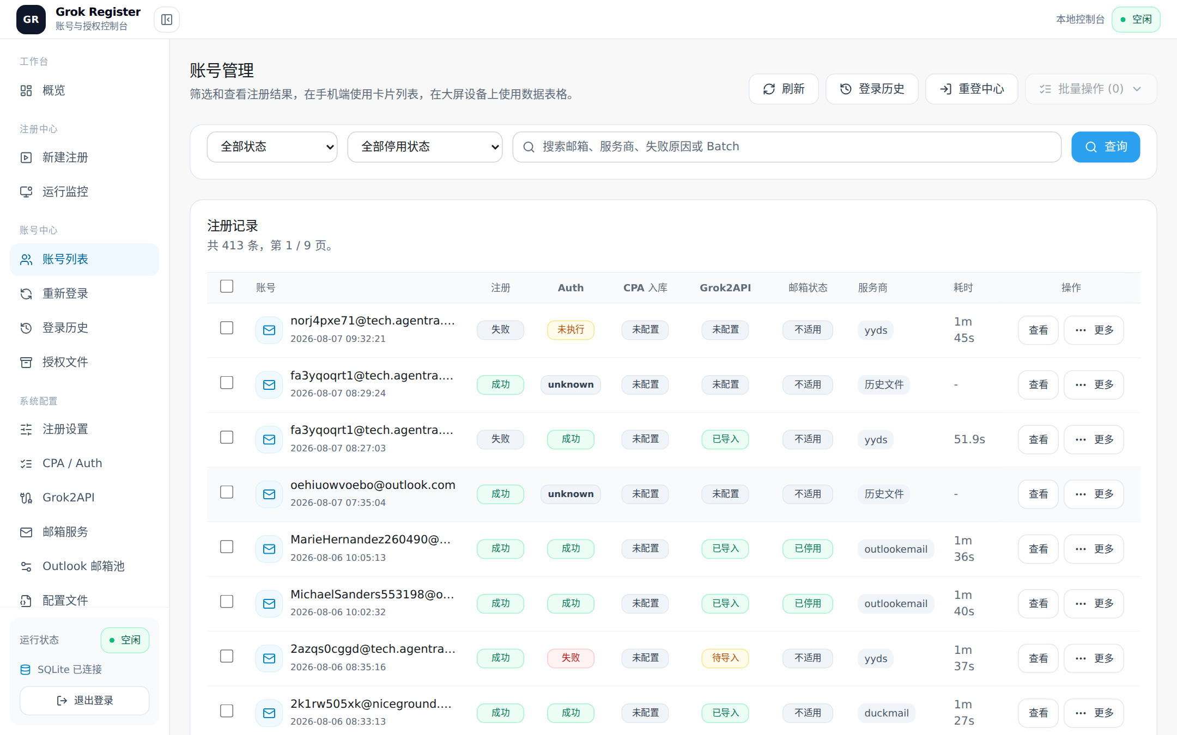
Task: Open 新建注册 in the sidebar
Action: [x=84, y=157]
